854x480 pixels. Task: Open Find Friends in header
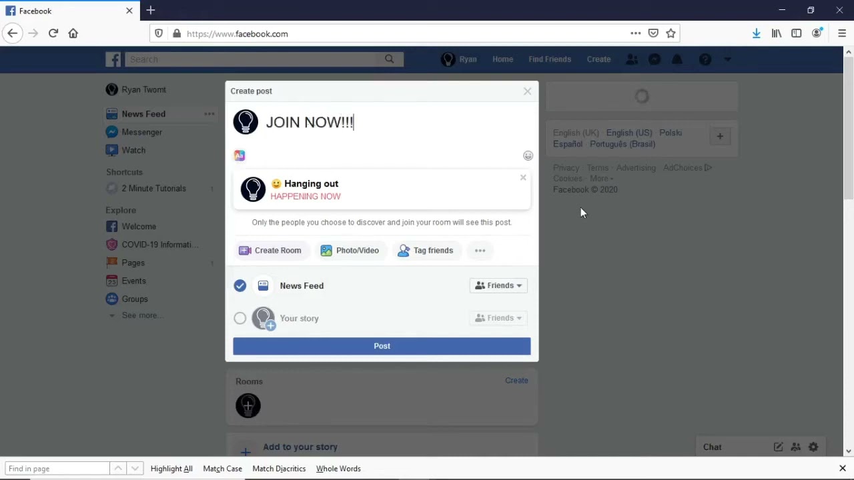(550, 59)
